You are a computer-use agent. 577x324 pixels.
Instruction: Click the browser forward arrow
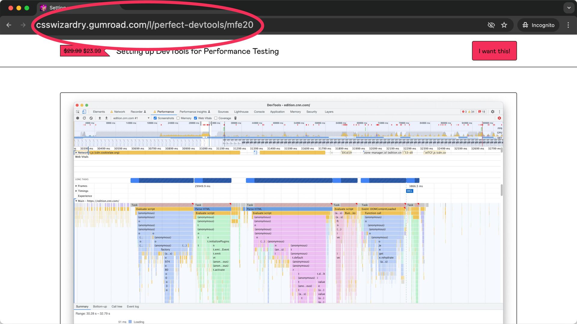click(23, 25)
